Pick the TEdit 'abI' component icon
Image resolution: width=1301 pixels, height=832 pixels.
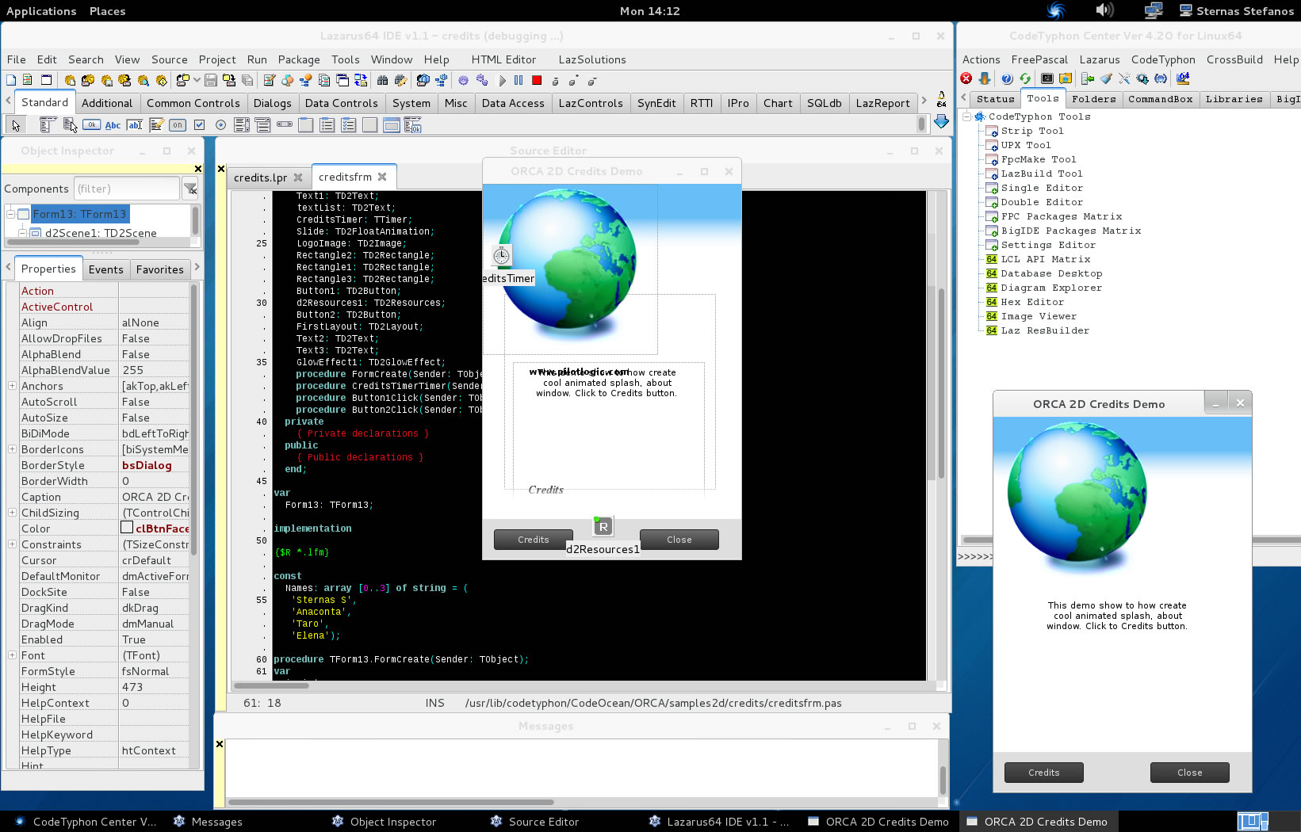(x=135, y=125)
